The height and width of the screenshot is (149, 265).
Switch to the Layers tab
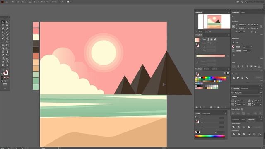[x=243, y=12]
